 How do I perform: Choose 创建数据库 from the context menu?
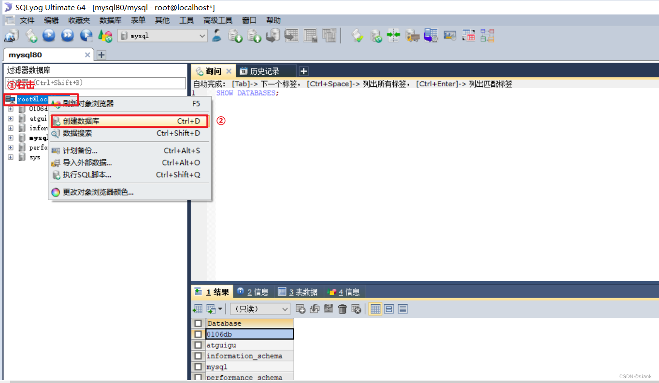point(129,121)
